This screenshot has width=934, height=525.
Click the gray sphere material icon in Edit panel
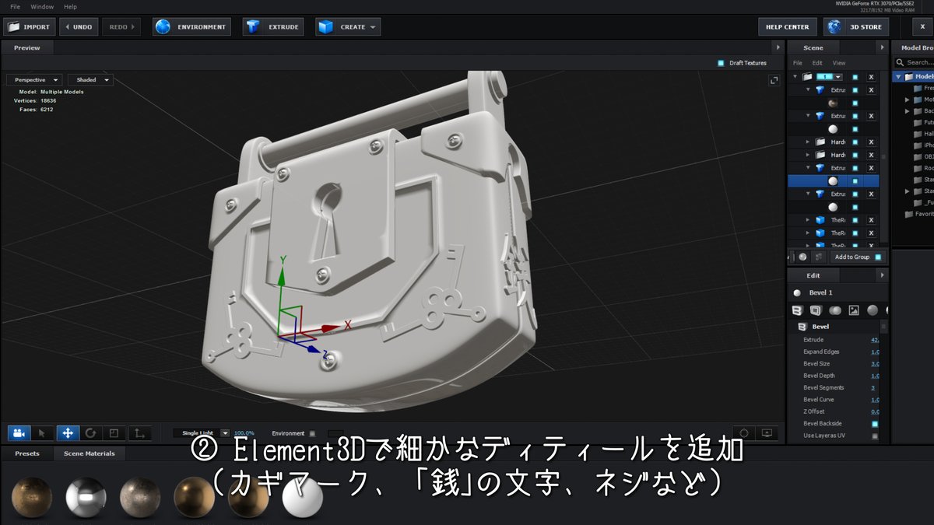pyautogui.click(x=873, y=310)
